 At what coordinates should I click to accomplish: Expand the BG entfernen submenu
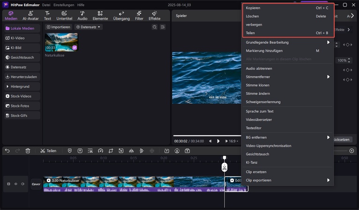[x=287, y=138]
